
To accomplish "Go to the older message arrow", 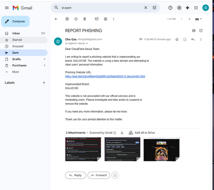I will click(x=189, y=19).
